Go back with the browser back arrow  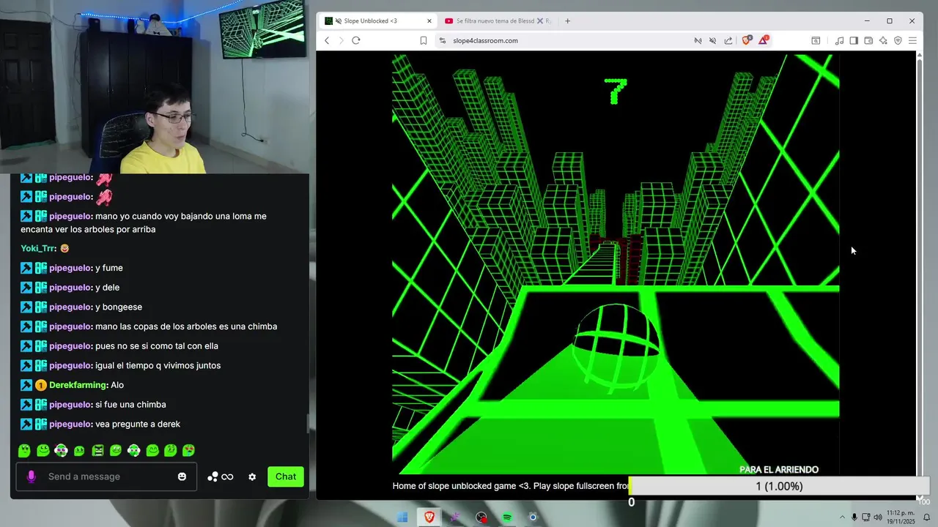point(327,40)
